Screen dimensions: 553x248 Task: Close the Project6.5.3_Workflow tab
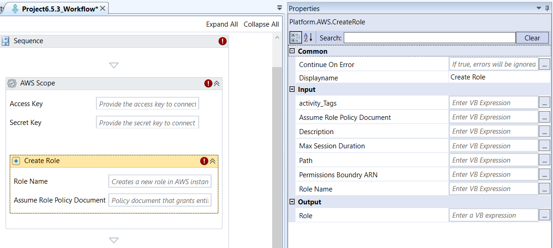click(103, 8)
